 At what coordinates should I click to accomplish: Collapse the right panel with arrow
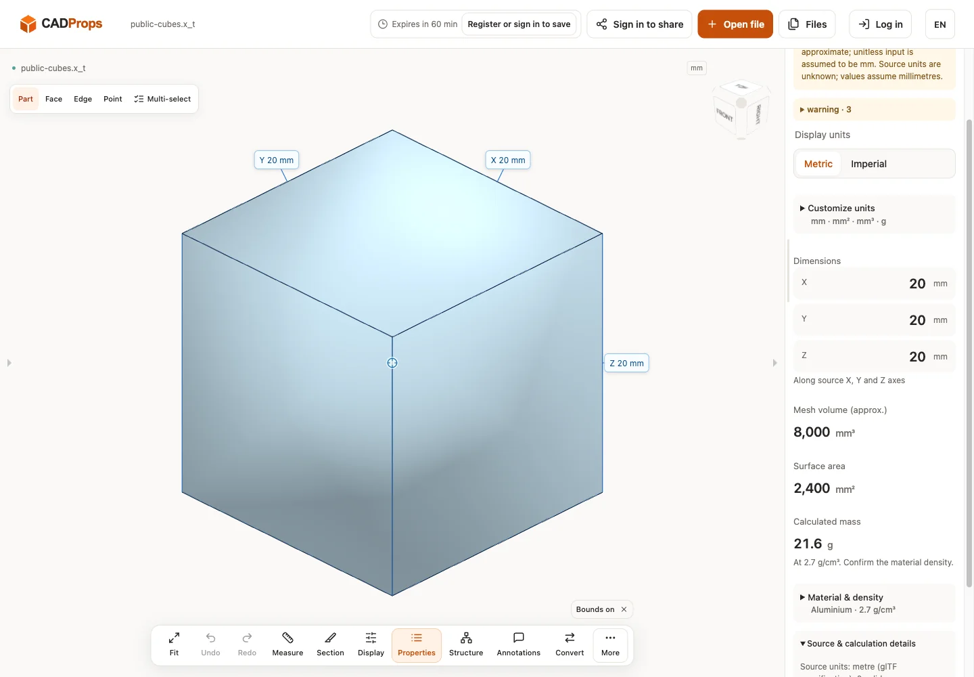775,363
